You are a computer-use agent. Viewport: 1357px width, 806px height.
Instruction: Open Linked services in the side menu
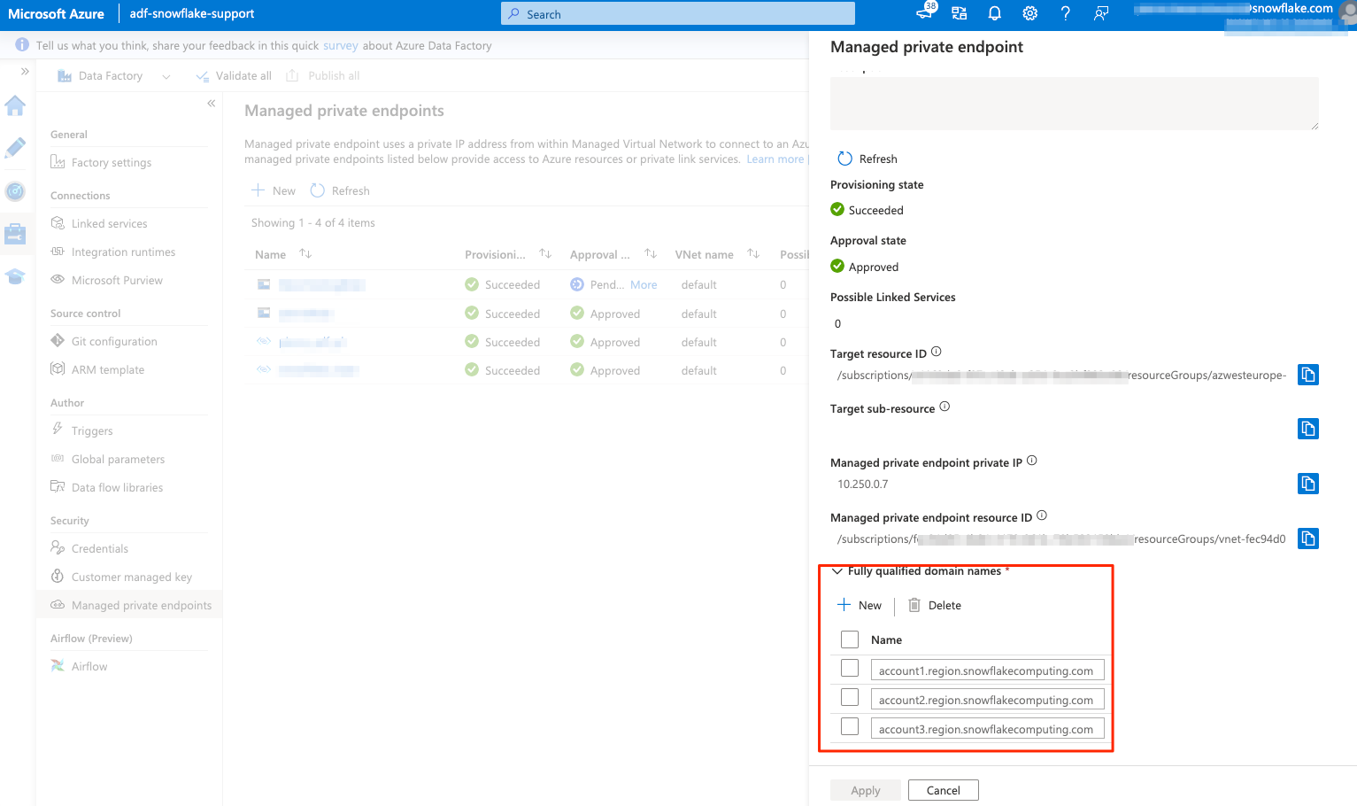tap(109, 224)
